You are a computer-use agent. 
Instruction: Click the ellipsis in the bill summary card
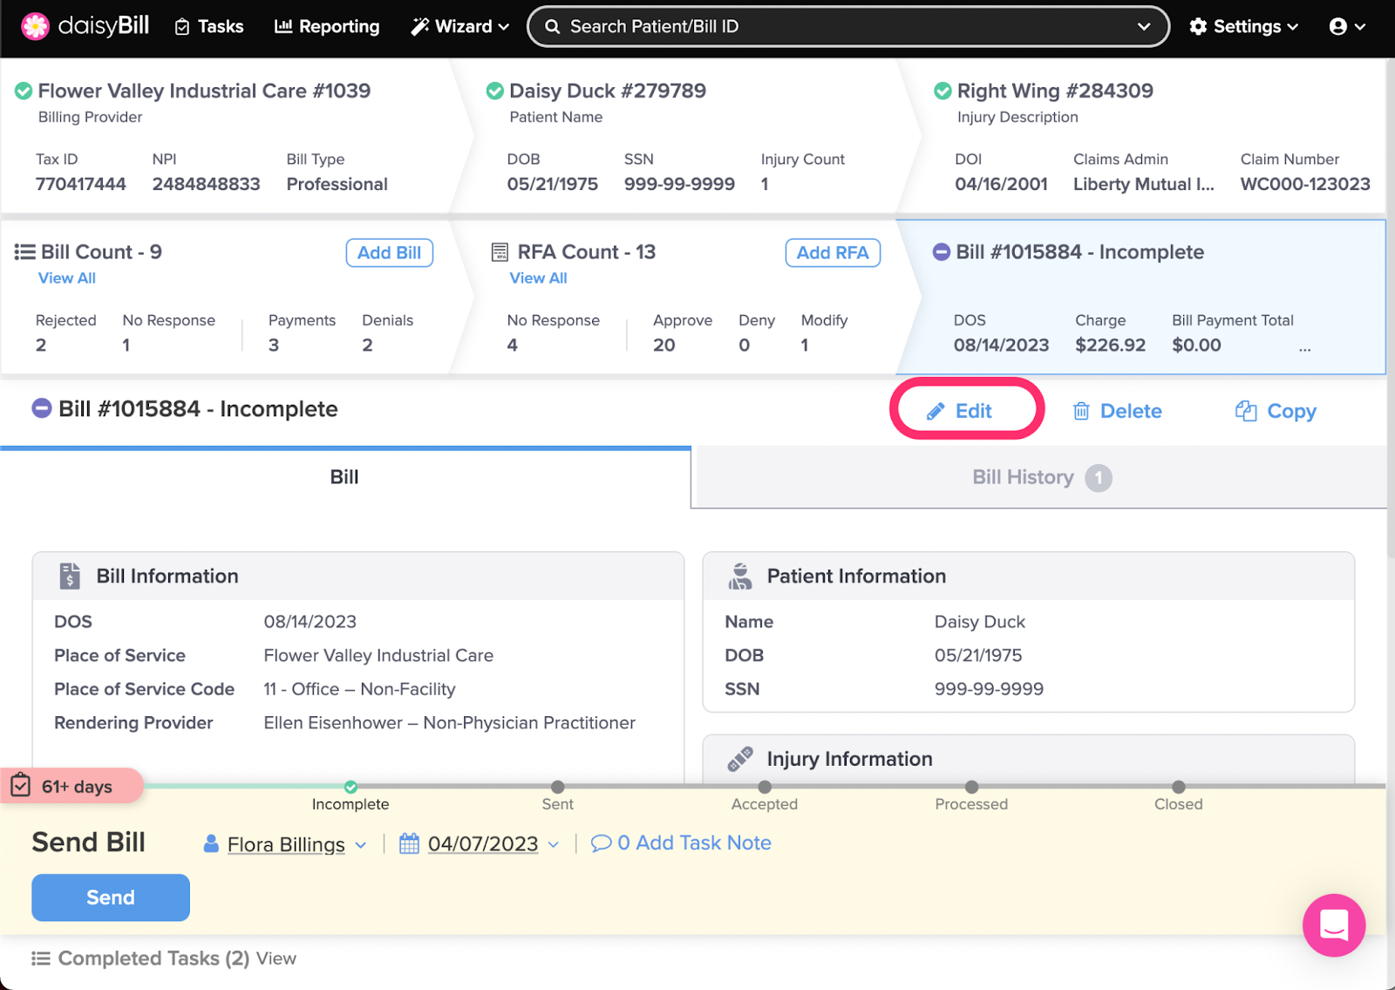tap(1304, 347)
